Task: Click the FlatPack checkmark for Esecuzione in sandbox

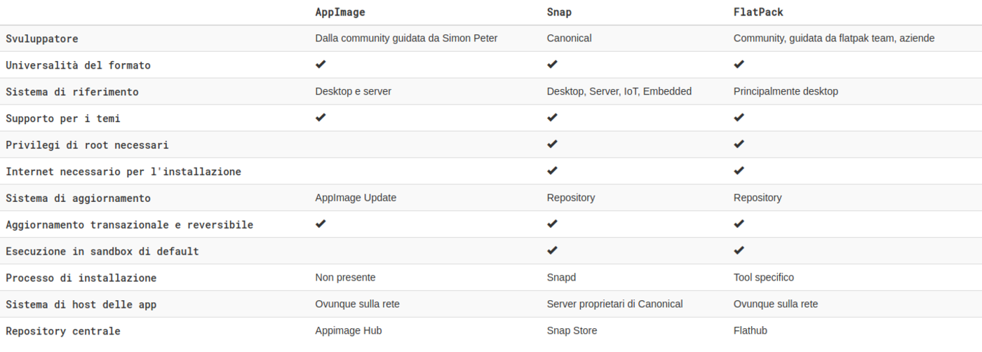Action: (739, 250)
